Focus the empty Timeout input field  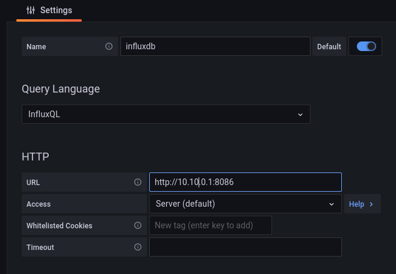pos(245,247)
